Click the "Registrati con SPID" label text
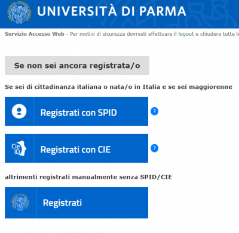Screen dimensions: 239x233 coord(79,113)
